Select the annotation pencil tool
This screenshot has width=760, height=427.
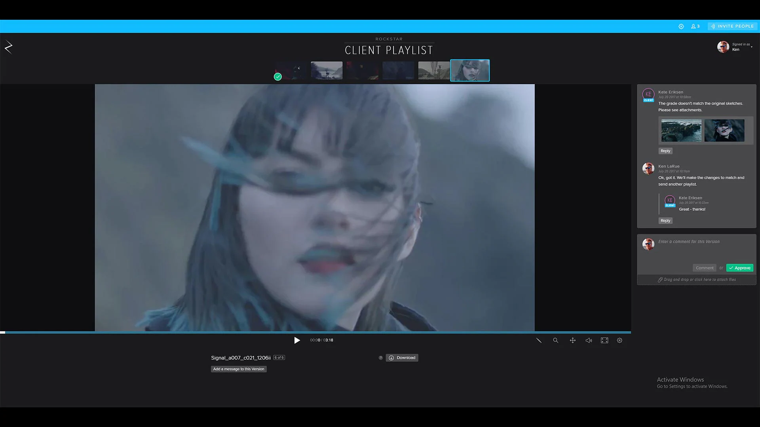(x=539, y=340)
